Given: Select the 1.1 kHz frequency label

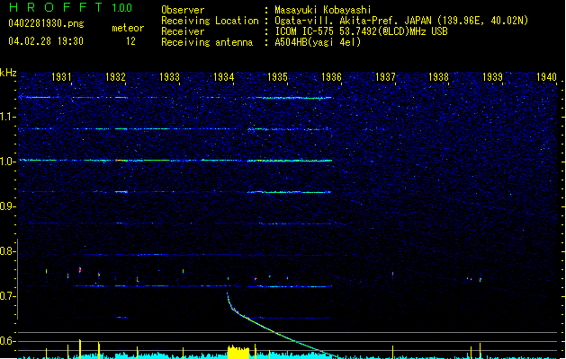Looking at the screenshot, I should tap(8, 117).
